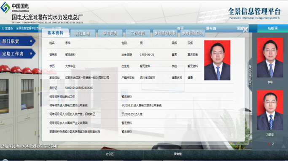Switch to the 学习简历 tab
Viewport: 288px width, 161px height.
click(x=110, y=34)
